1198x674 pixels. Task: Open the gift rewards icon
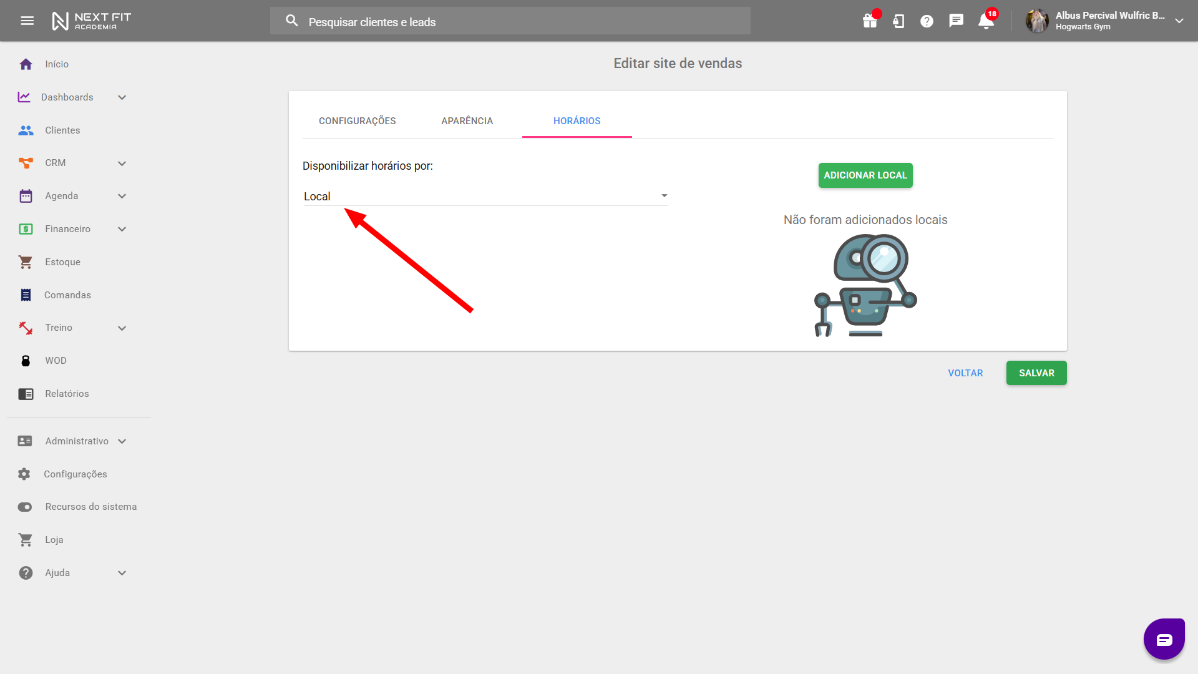pyautogui.click(x=870, y=21)
